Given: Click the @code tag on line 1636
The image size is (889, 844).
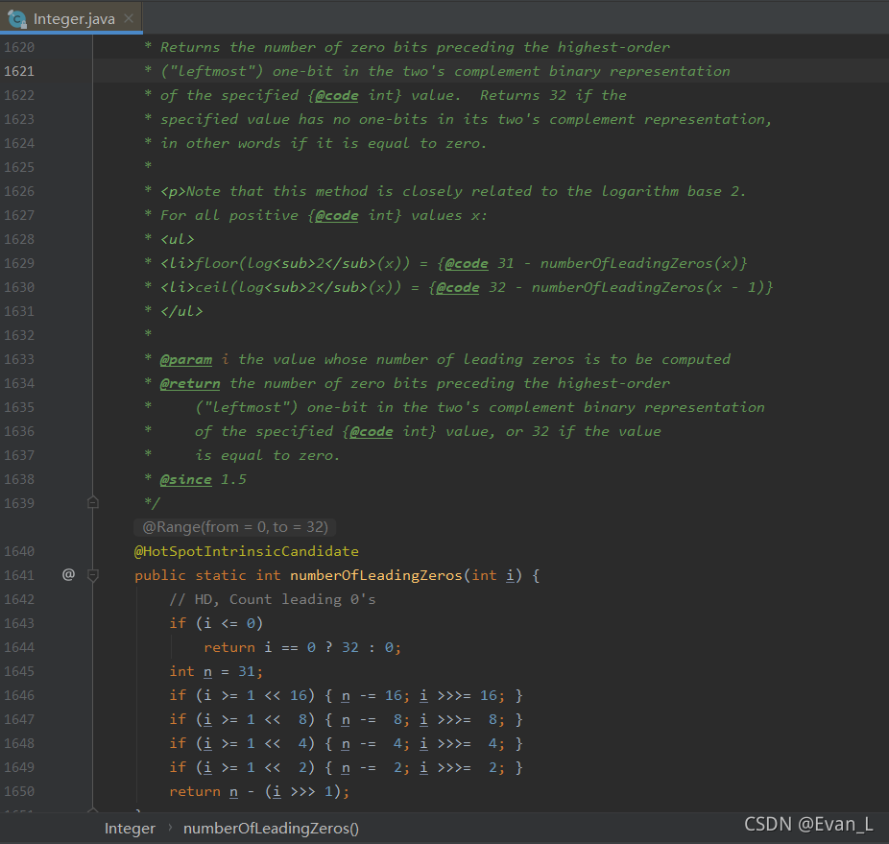Looking at the screenshot, I should point(372,432).
